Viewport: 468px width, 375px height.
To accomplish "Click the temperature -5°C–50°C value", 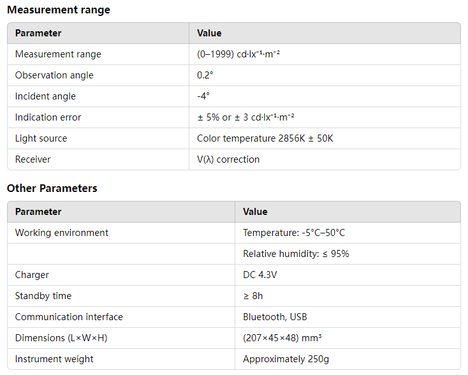I will [294, 233].
